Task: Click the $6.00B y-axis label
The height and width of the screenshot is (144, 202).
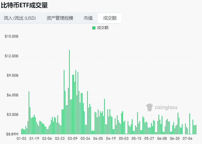Action: pos(12,95)
